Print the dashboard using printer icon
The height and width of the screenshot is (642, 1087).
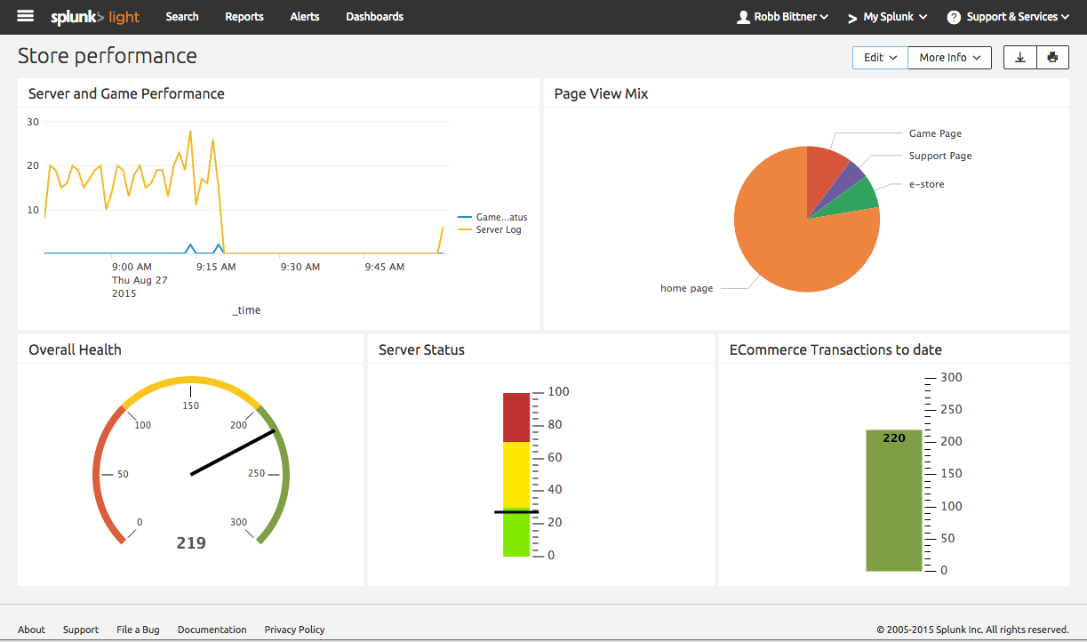tap(1052, 57)
